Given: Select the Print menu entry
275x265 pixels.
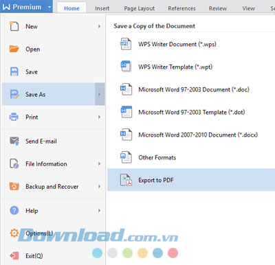Looking at the screenshot, I should [54, 117].
